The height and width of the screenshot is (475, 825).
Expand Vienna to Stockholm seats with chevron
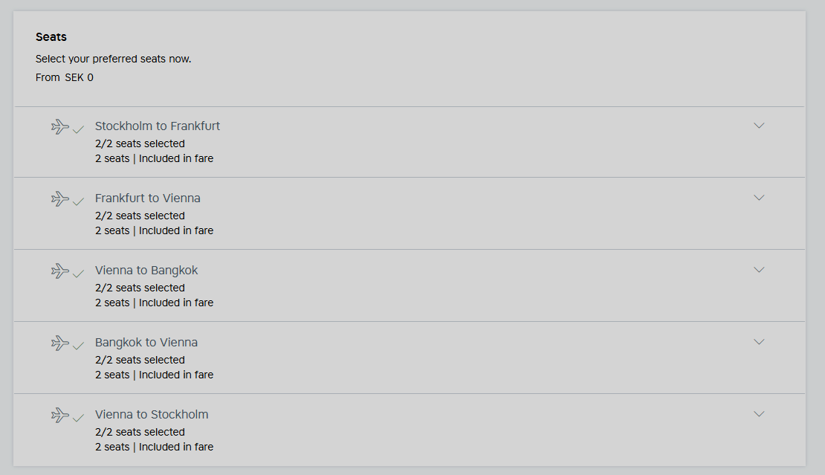[x=759, y=414]
